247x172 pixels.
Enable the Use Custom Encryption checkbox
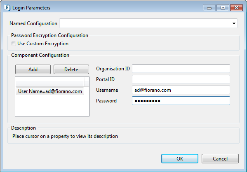point(13,43)
